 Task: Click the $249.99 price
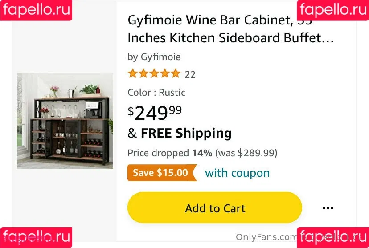click(155, 113)
